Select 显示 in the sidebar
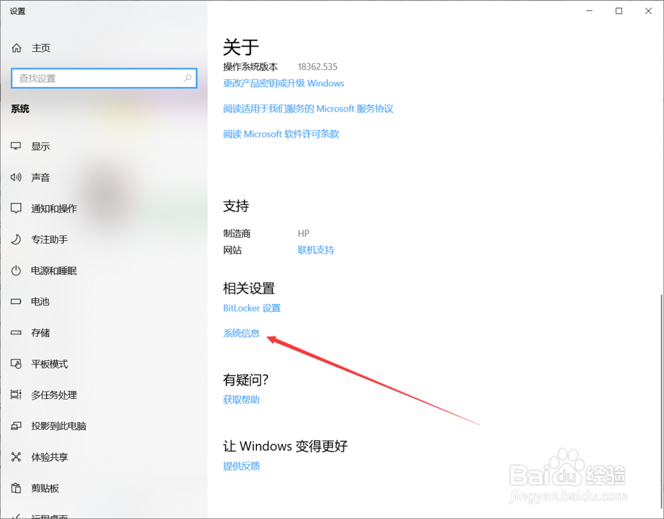Image resolution: width=664 pixels, height=519 pixels. (41, 147)
